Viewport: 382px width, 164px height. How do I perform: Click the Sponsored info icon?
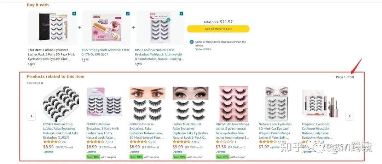[42, 83]
